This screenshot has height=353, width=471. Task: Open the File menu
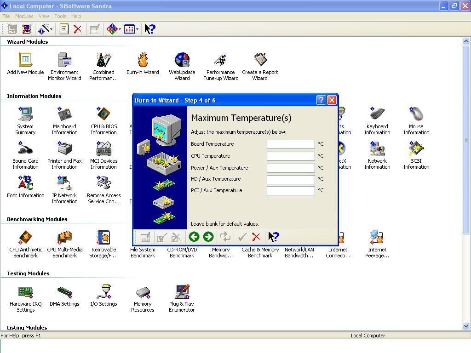point(6,16)
